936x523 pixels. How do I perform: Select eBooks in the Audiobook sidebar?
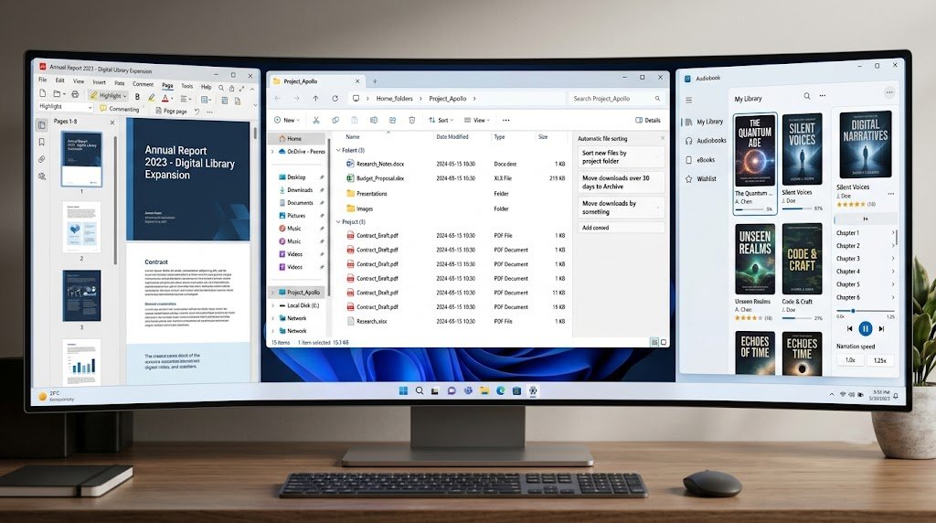700,160
